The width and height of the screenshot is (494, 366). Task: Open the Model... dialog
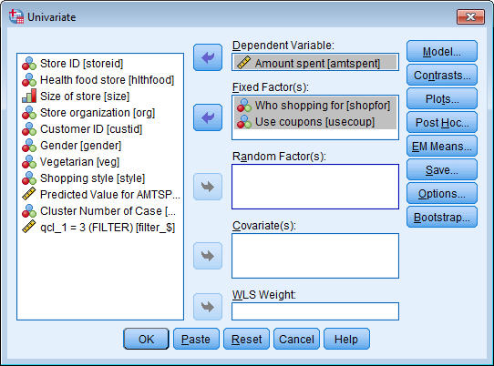point(442,51)
